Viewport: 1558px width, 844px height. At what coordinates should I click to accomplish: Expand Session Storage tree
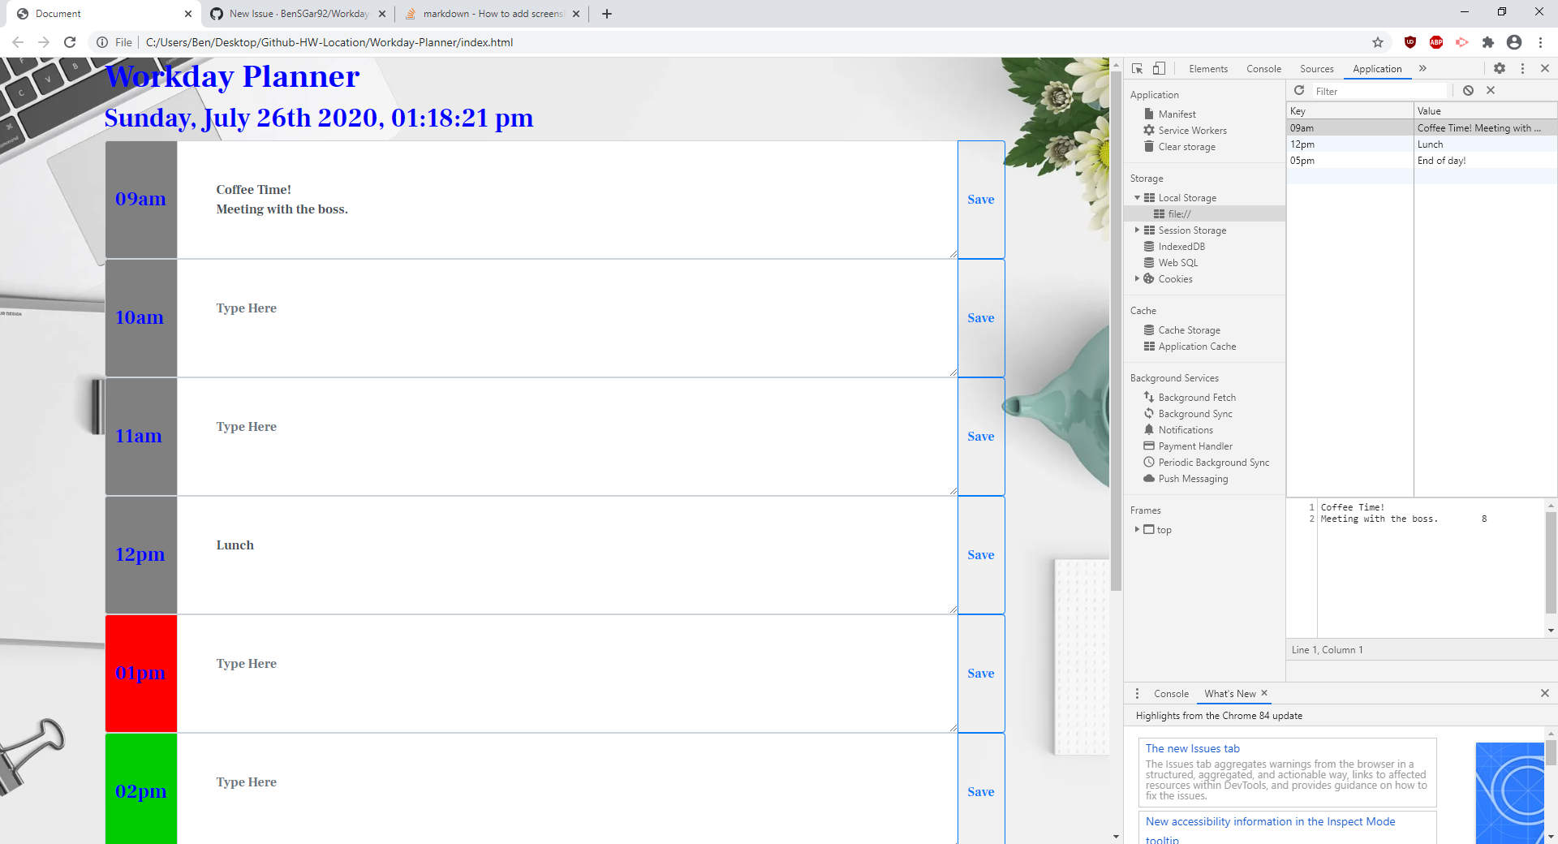[x=1137, y=230]
